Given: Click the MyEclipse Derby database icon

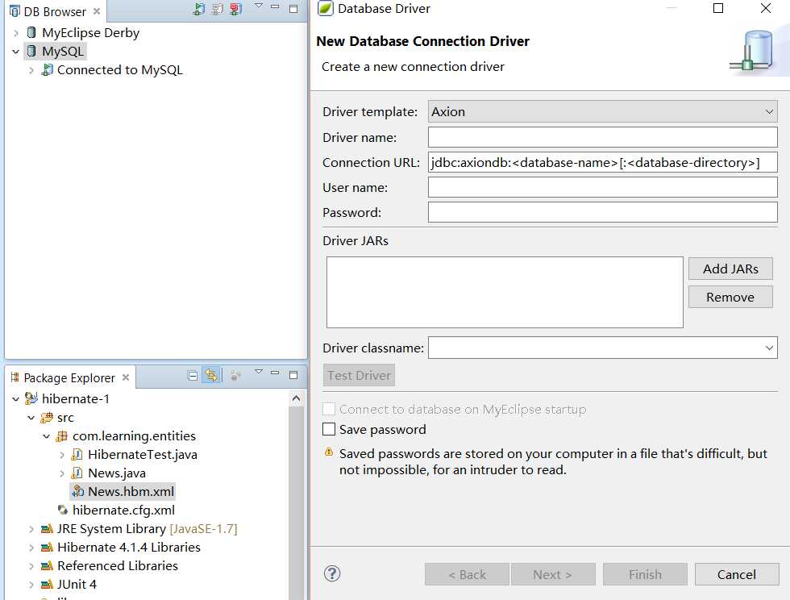Looking at the screenshot, I should pos(31,33).
